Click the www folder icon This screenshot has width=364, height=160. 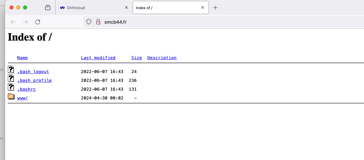tap(11, 96)
